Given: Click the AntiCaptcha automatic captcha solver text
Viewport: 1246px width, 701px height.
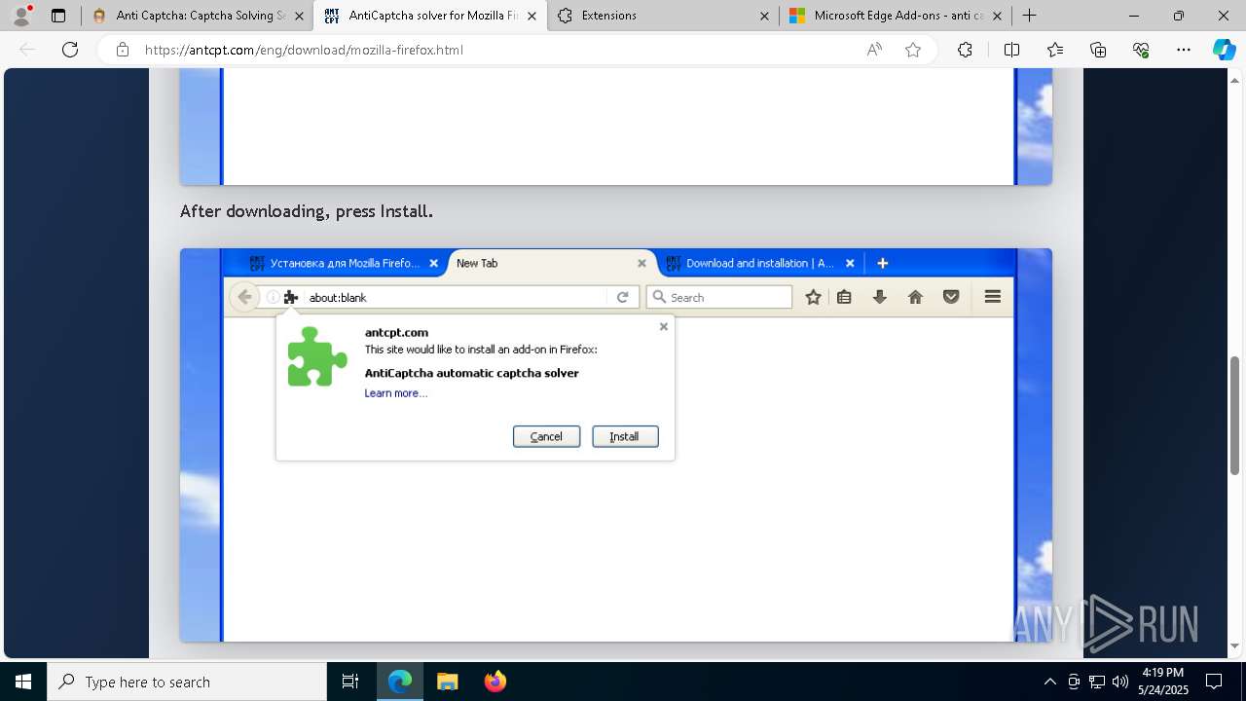Looking at the screenshot, I should pos(472,373).
